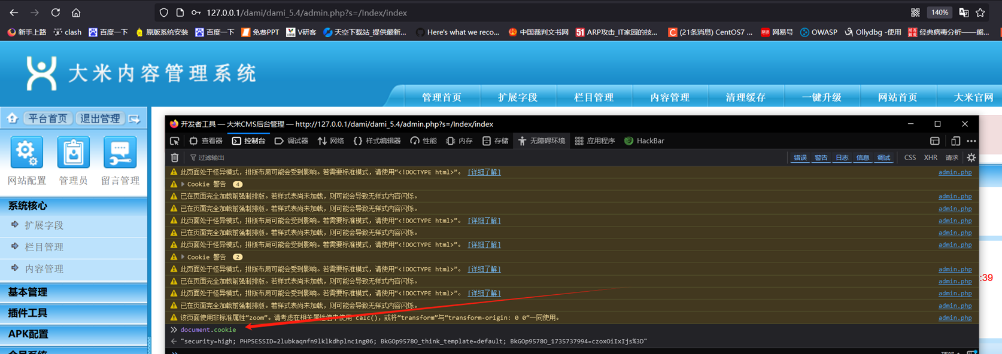Viewport: 1002px width, 354px height.
Task: Toggle the 警告 warnings filter
Action: click(x=821, y=158)
